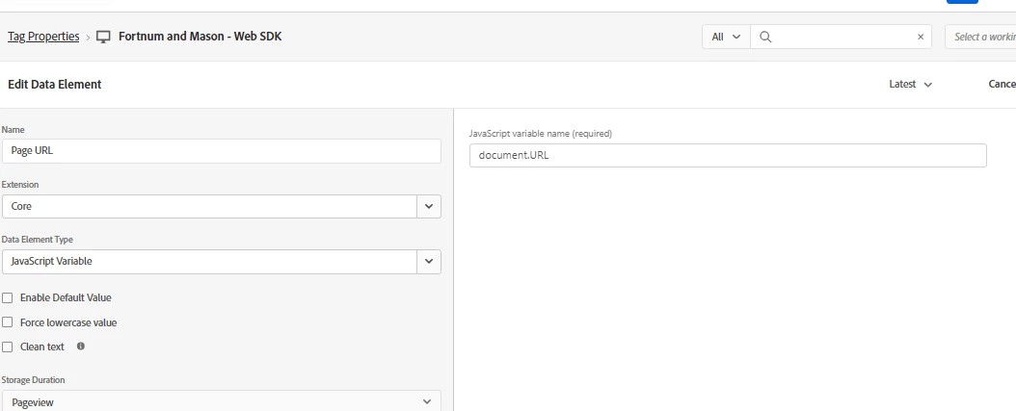Open the All search filter dropdown
The image size is (1016, 411).
coord(726,37)
